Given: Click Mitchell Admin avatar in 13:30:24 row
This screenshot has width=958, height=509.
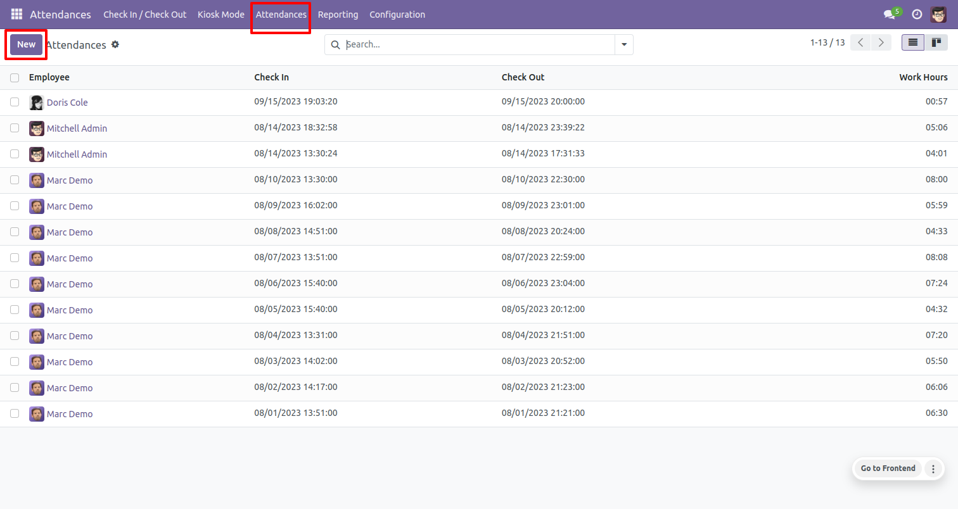Looking at the screenshot, I should tap(37, 154).
